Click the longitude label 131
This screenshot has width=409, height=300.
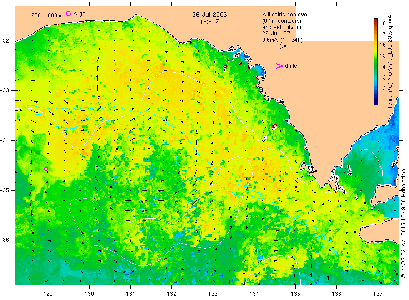(130, 294)
